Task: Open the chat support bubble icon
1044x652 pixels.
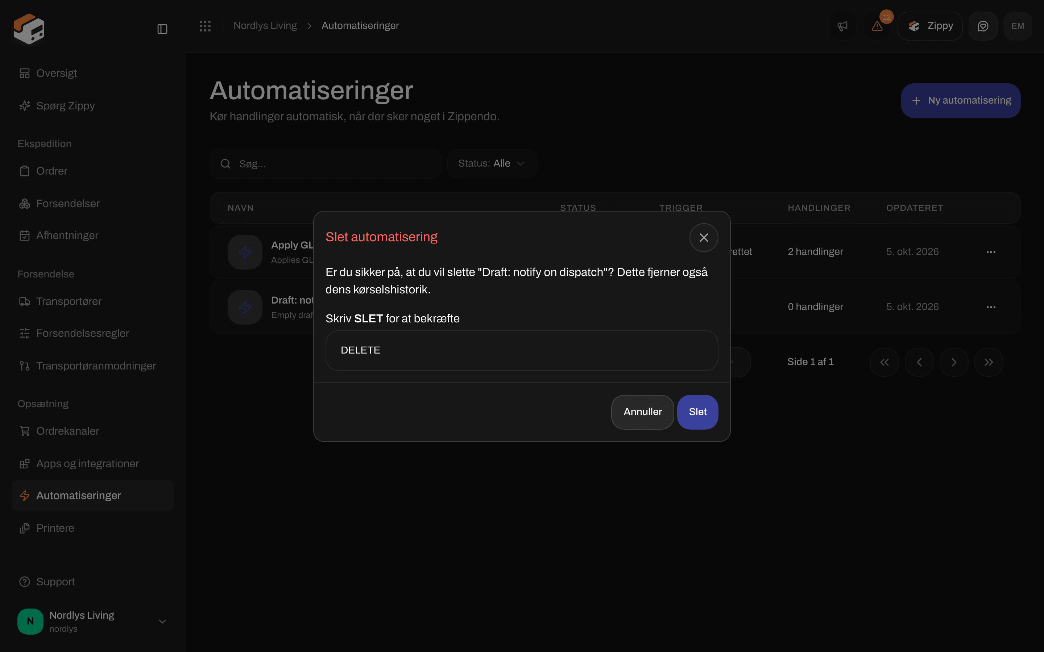Action: coord(983,26)
